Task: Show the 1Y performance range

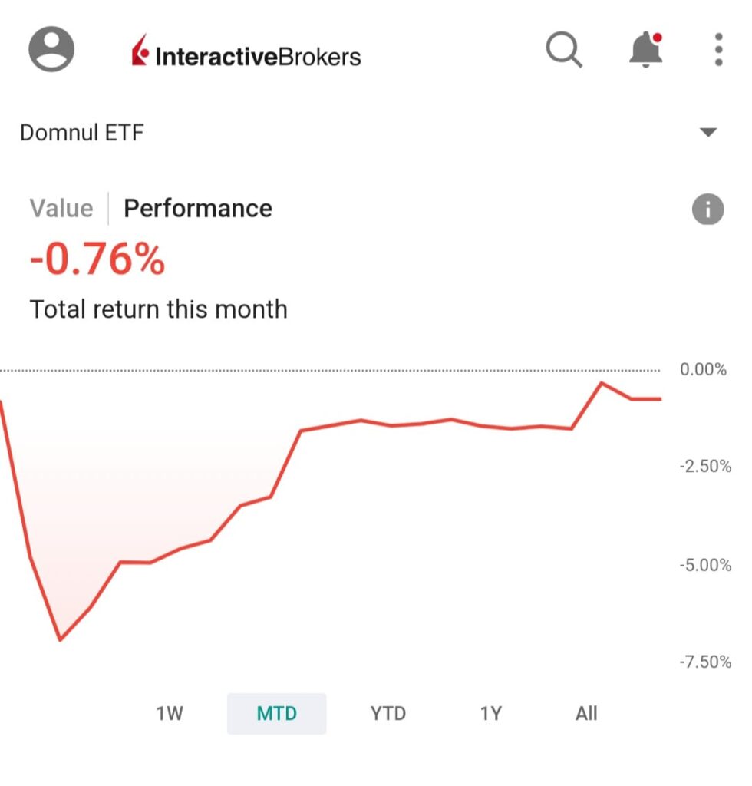Action: pos(490,714)
